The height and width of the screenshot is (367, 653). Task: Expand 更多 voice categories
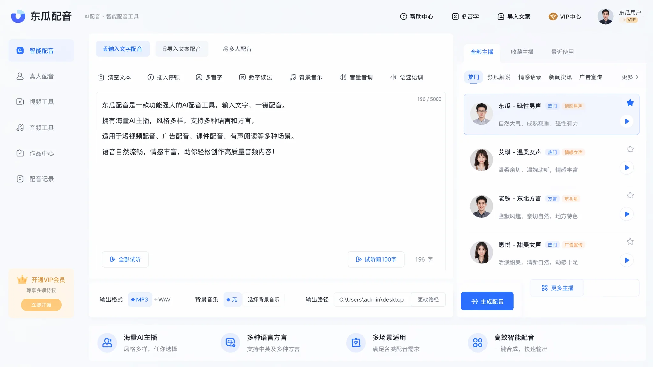coord(630,77)
